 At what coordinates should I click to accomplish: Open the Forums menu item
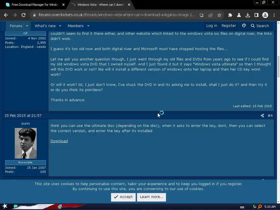pyautogui.click(x=16, y=26)
